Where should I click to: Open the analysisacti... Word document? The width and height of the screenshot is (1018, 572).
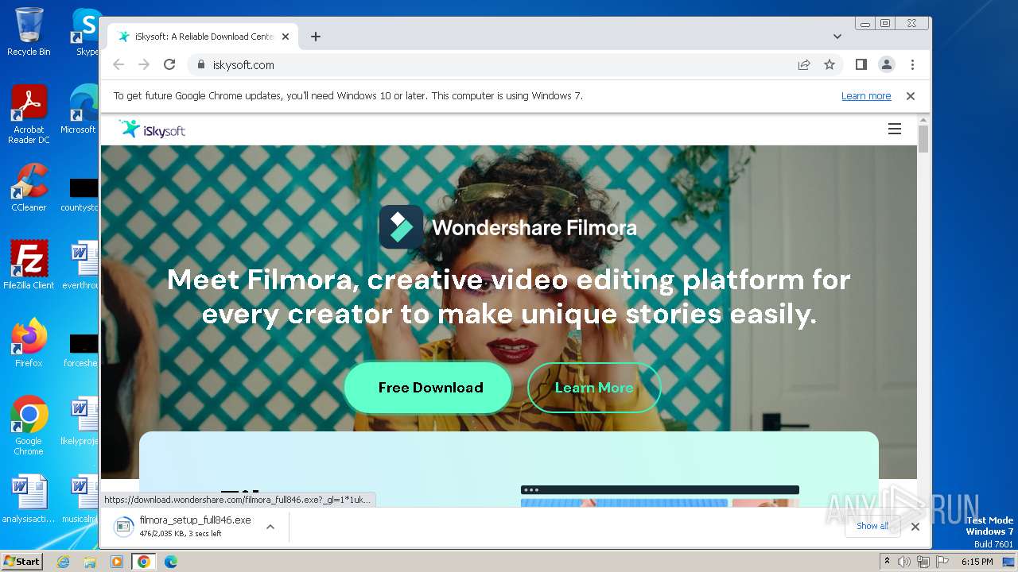coord(29,500)
